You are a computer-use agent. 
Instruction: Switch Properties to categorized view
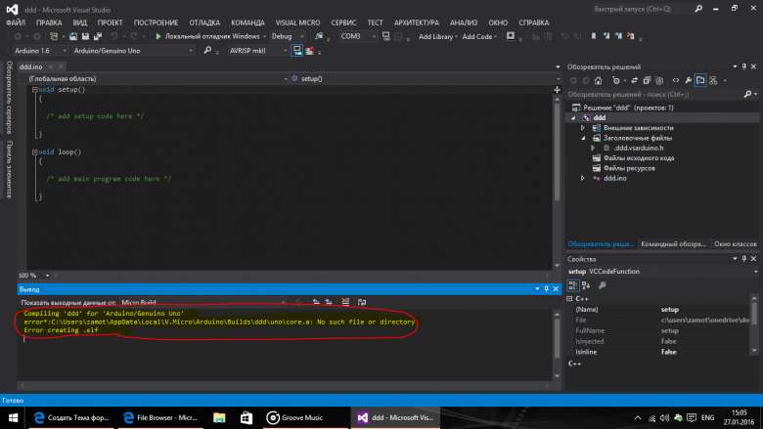pos(572,285)
